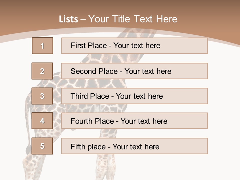240x180 pixels.
Task: Select the 'Fifth place - Your text here' bar
Action: point(134,146)
